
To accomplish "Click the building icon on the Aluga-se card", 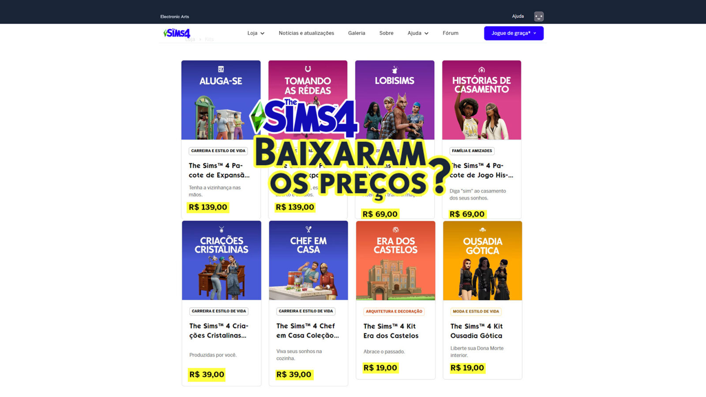I will 221,69.
